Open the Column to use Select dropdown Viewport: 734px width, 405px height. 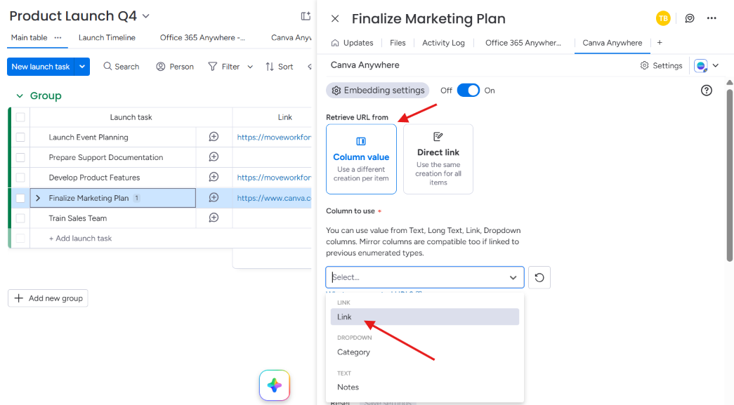[425, 277]
